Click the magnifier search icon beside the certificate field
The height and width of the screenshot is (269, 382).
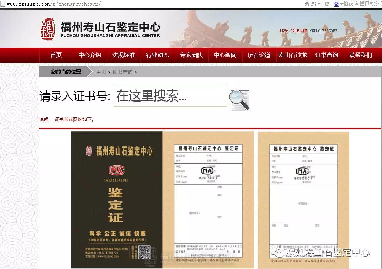click(x=240, y=100)
